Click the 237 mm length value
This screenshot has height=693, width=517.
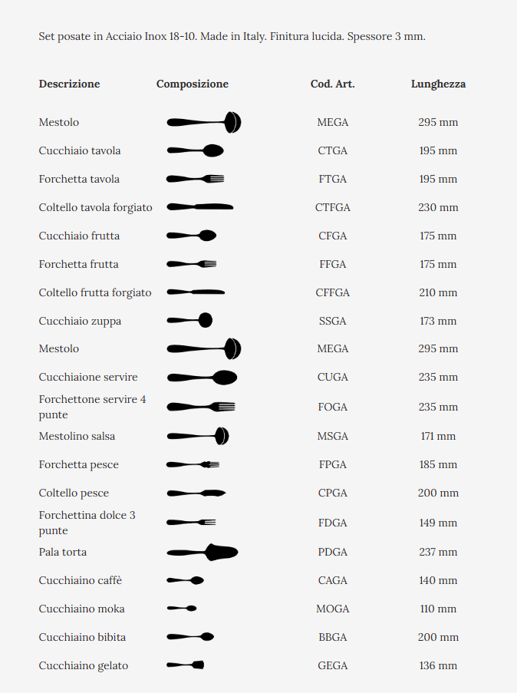438,552
